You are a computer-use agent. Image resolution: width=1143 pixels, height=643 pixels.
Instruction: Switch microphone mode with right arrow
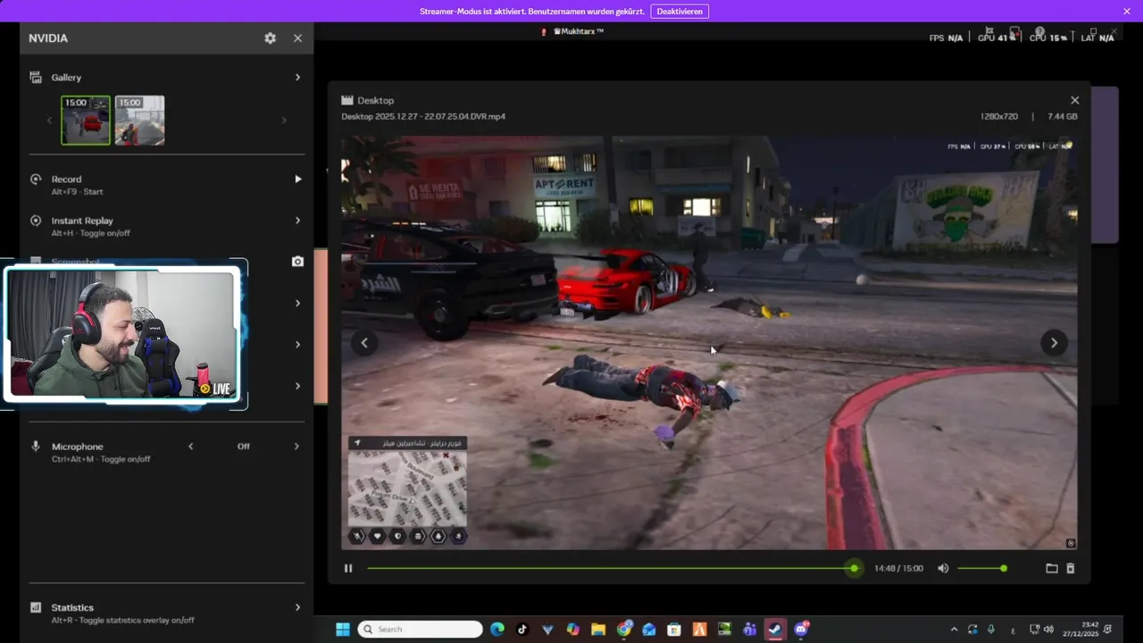pos(296,447)
